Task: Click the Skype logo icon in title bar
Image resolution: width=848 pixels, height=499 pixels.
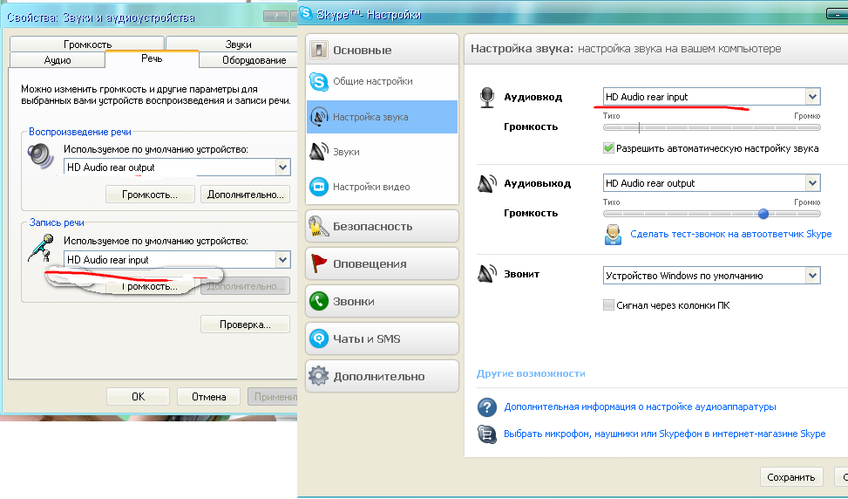Action: coord(306,13)
